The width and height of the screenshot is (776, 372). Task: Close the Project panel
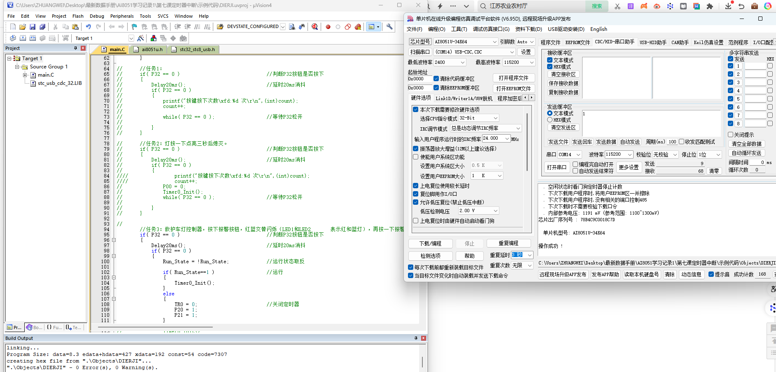[83, 48]
